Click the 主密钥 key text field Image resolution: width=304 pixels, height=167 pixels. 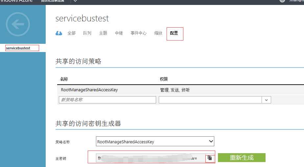click(151, 158)
